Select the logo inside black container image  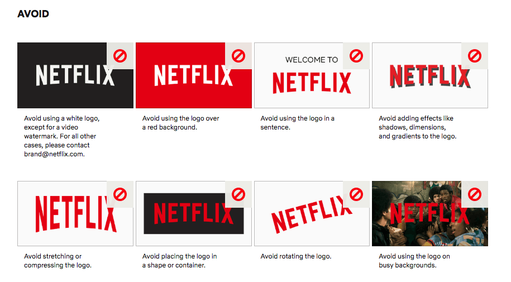[x=194, y=213]
